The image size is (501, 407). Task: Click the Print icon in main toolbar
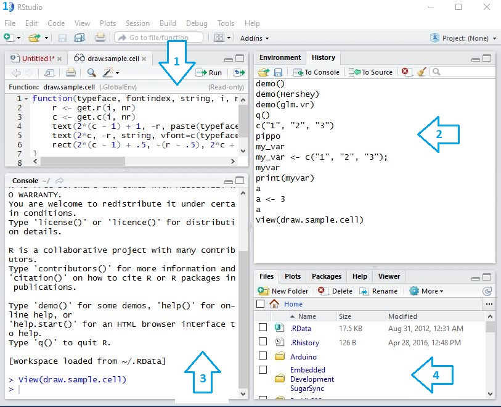coord(100,38)
